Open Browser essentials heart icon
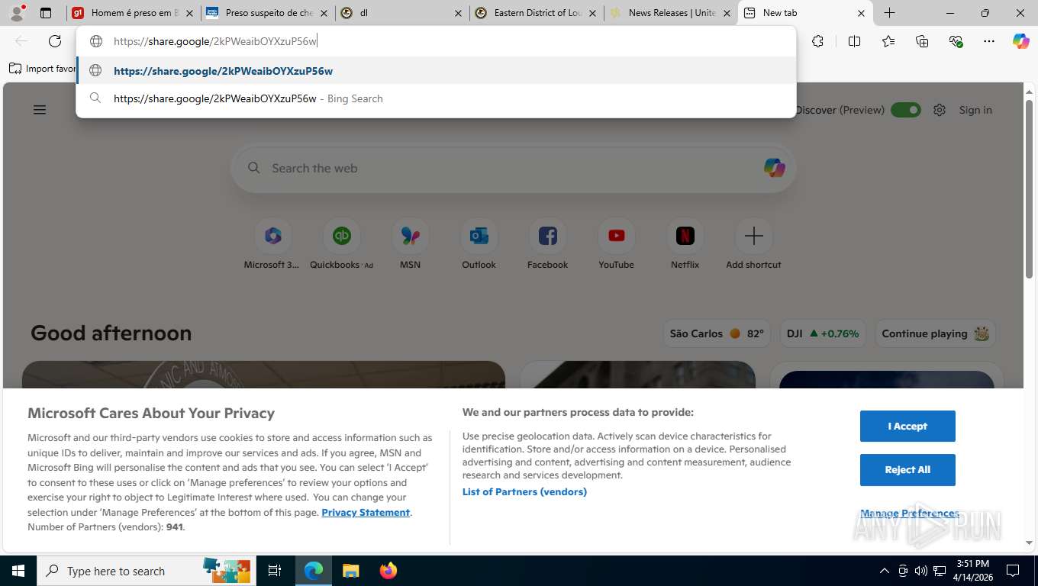The width and height of the screenshot is (1038, 586). click(x=956, y=41)
